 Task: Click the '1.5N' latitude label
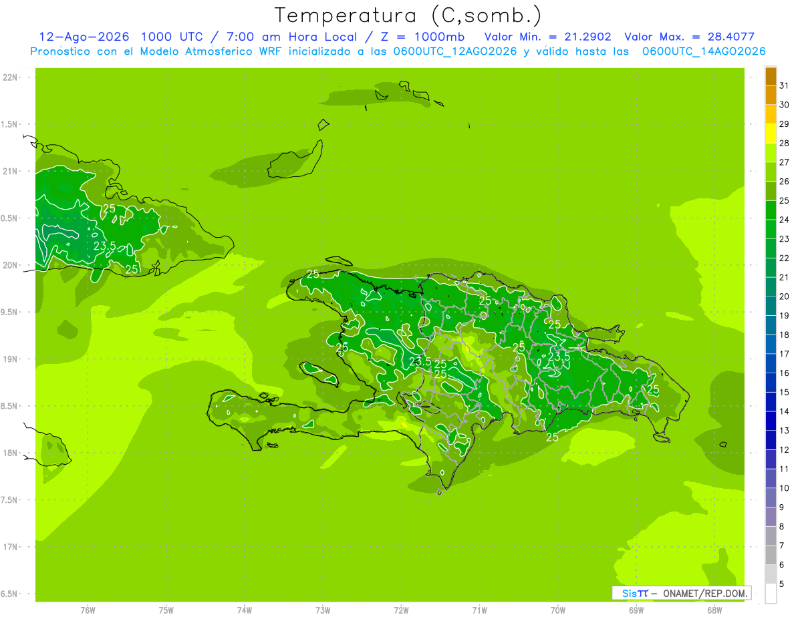[10, 124]
